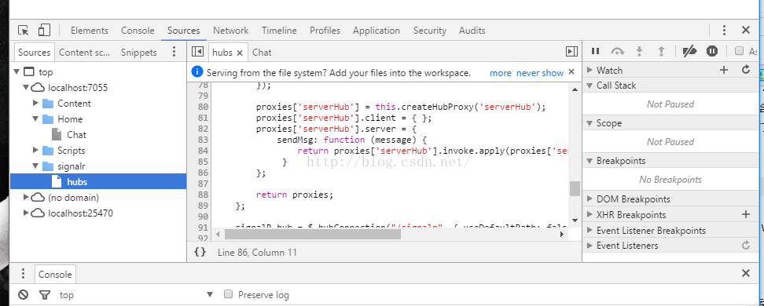The width and height of the screenshot is (764, 306).
Task: Open the Application panel
Action: click(376, 30)
